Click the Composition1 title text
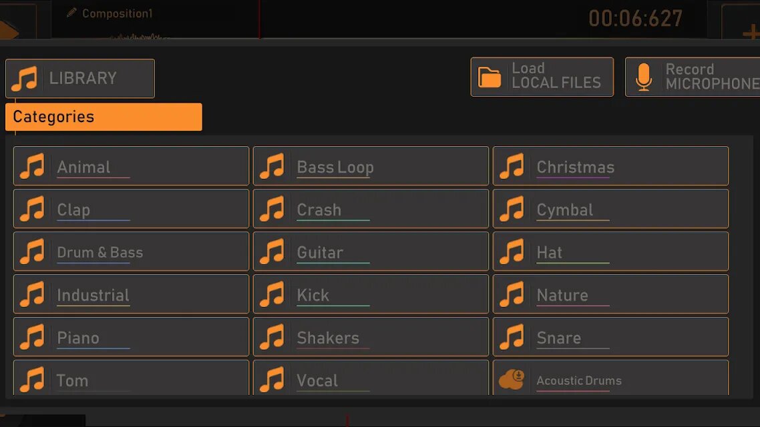Image resolution: width=760 pixels, height=427 pixels. (118, 13)
